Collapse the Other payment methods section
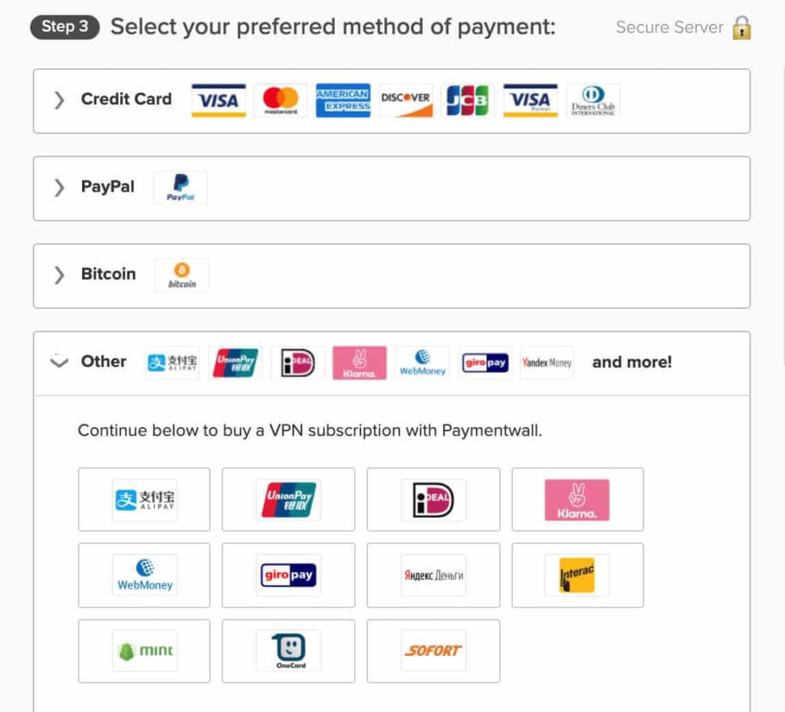785x712 pixels. (59, 363)
